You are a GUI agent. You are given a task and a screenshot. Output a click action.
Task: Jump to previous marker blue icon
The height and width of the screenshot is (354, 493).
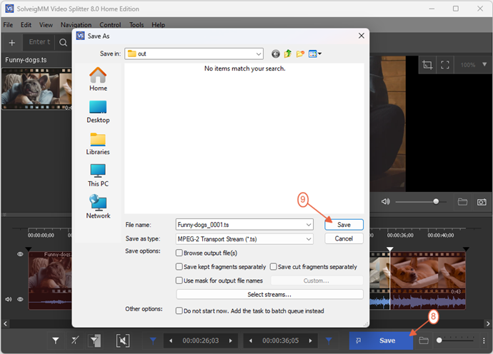(x=153, y=340)
